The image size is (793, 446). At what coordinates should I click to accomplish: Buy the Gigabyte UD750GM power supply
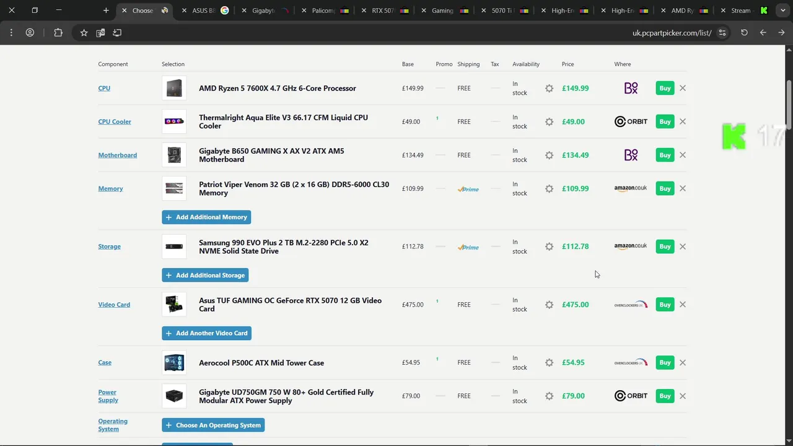click(665, 396)
